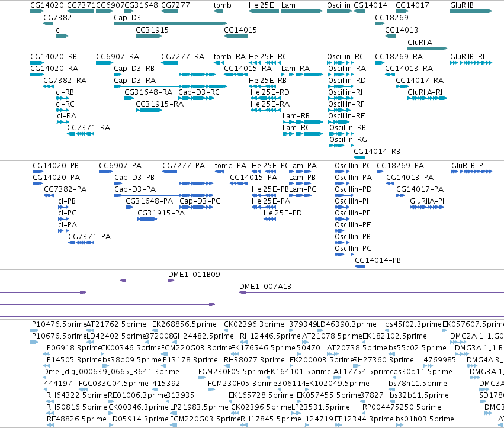Select the Oscillin gene glyph
This screenshot has width=504, height=428.
pos(340,11)
